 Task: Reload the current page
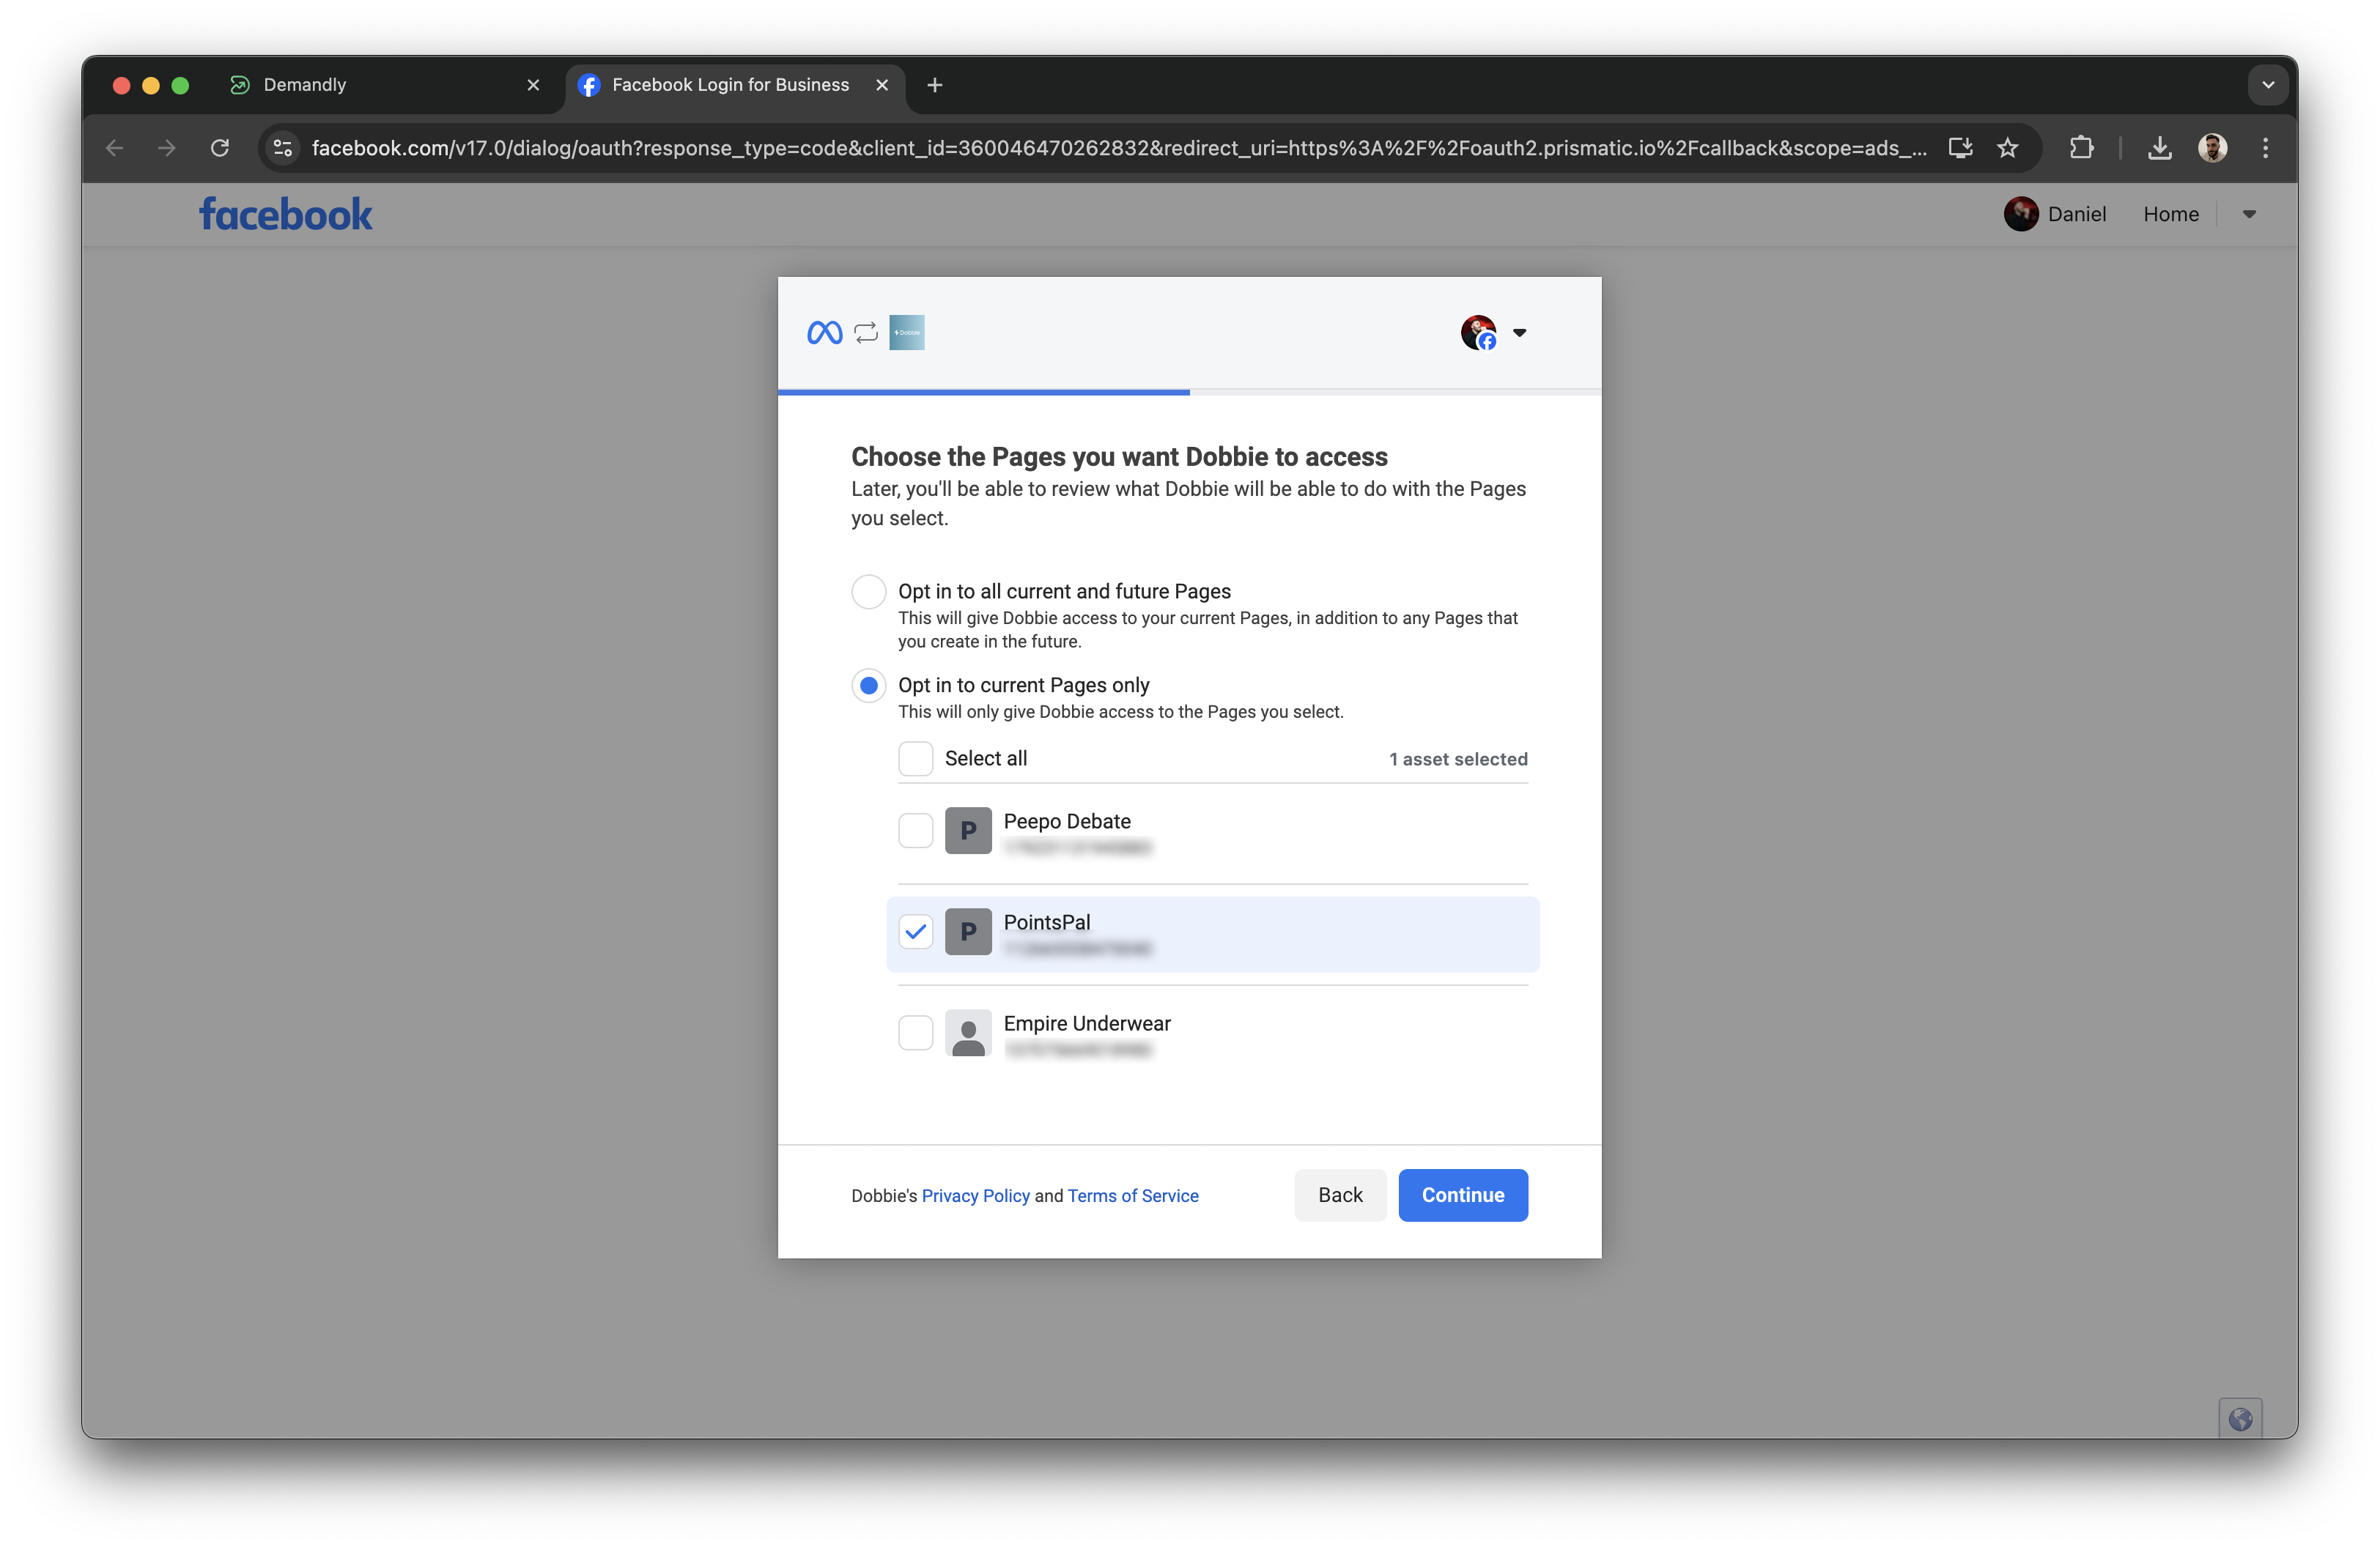click(220, 147)
